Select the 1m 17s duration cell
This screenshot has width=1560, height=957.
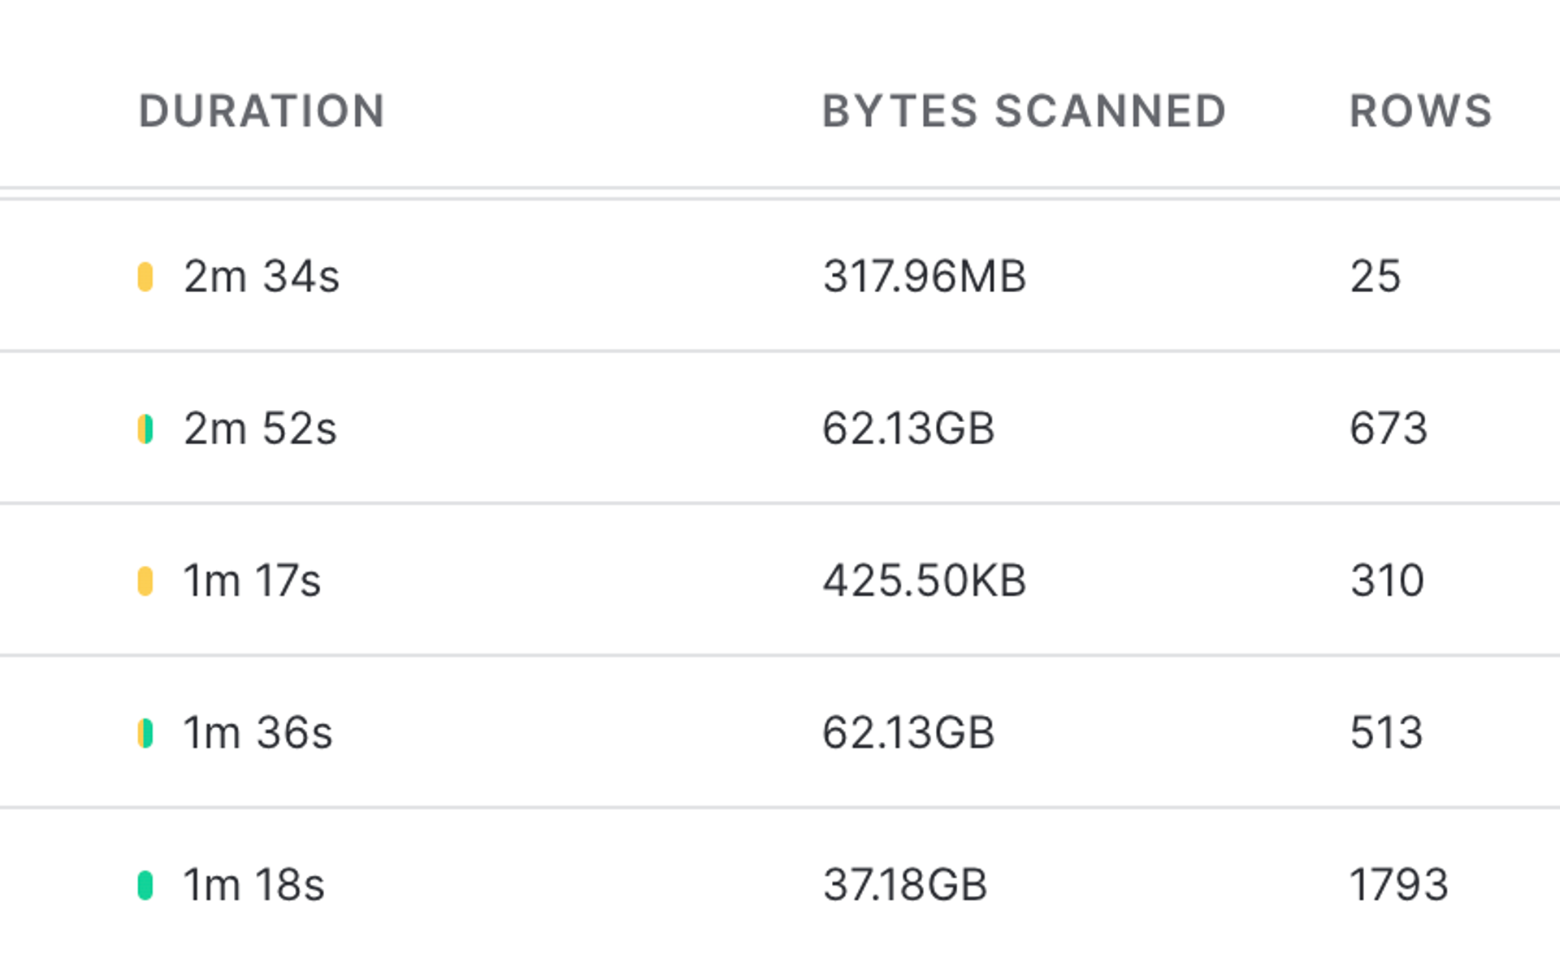pyautogui.click(x=252, y=580)
